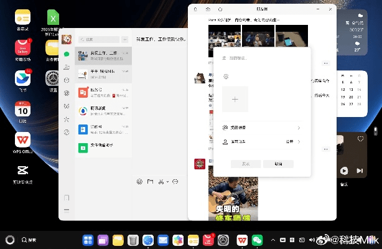This screenshot has height=249, width=382.
Task: Click the 这一刻的想法 text field
Action: [262, 59]
